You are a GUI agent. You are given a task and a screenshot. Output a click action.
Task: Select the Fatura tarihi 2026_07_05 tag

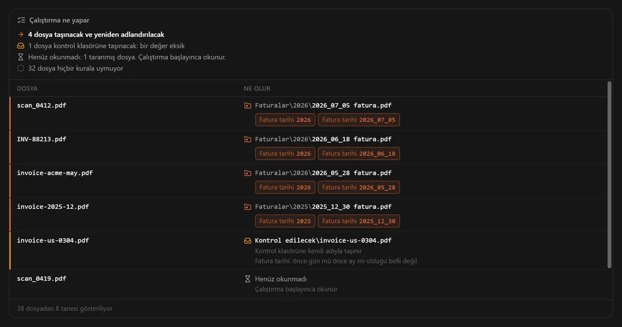[359, 120]
